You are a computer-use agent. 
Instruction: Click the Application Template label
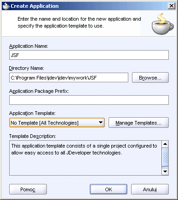click(x=32, y=113)
